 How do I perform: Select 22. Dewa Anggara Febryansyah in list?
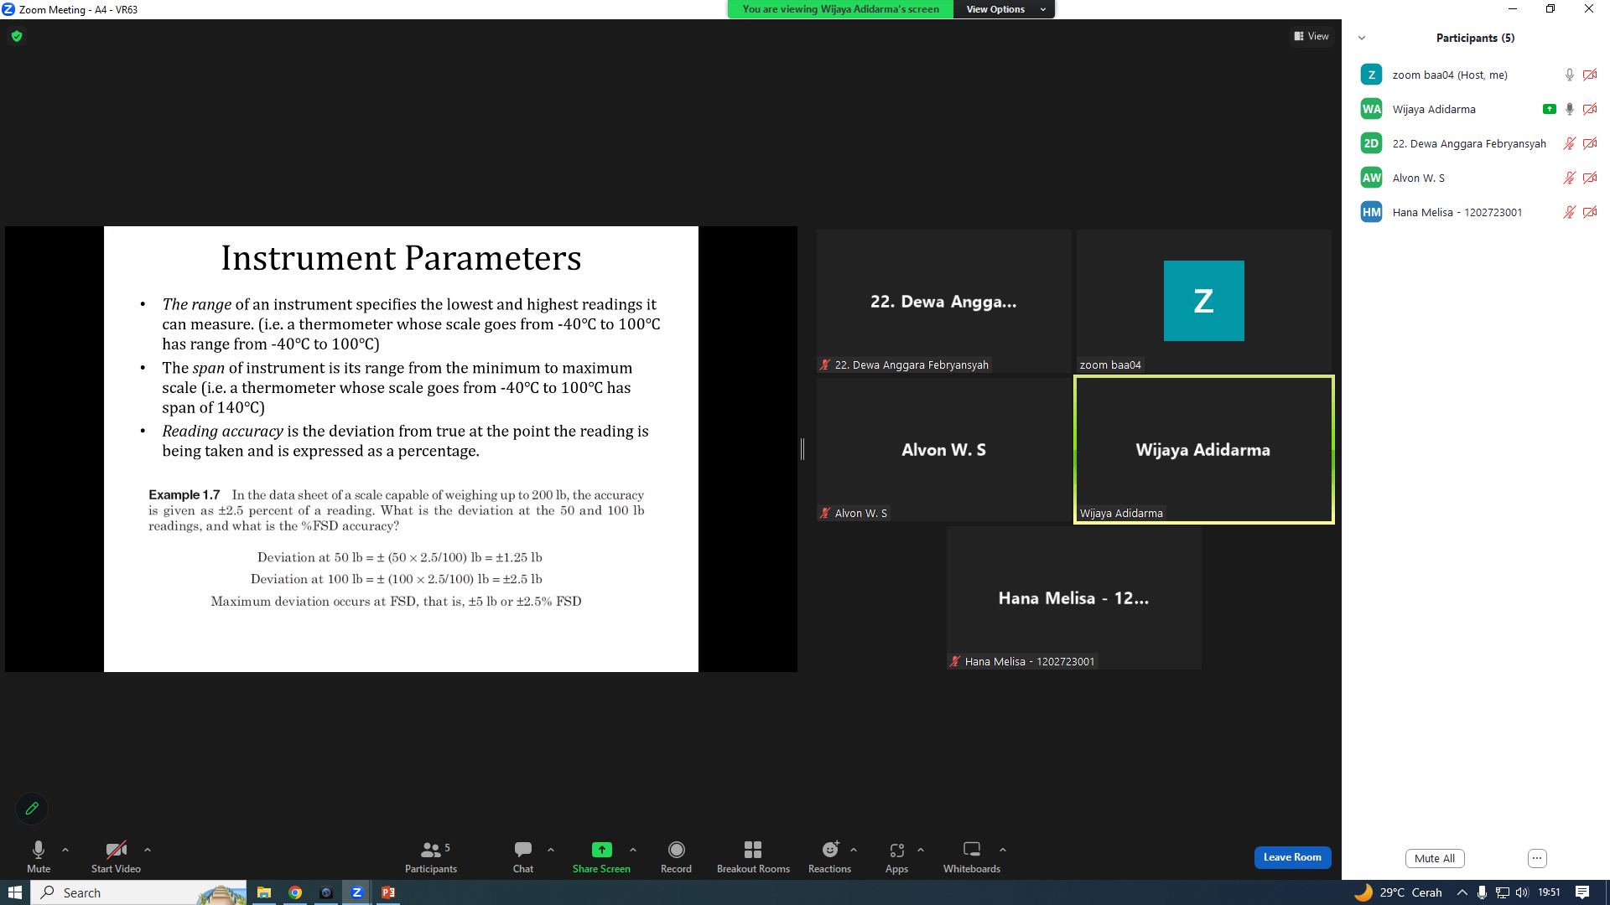coord(1476,143)
